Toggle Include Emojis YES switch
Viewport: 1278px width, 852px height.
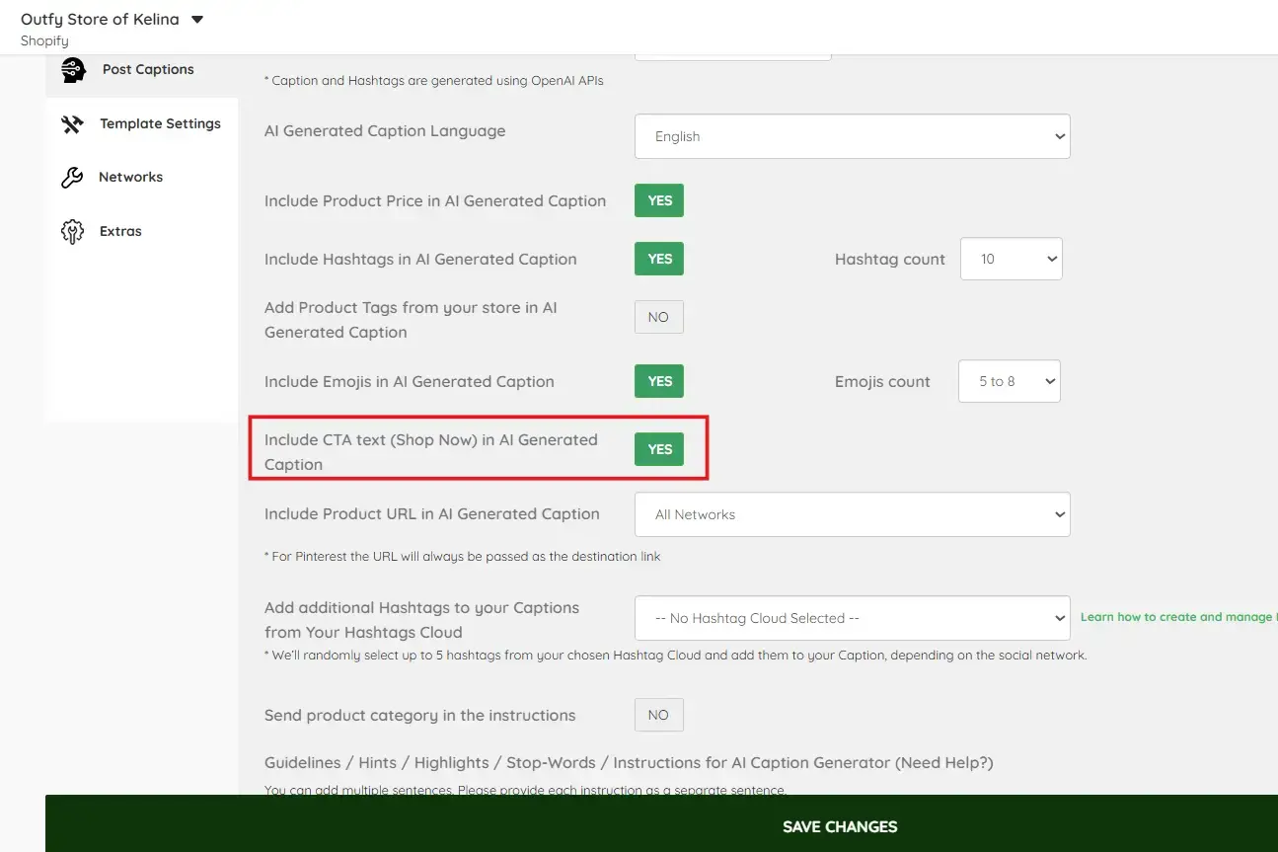(x=659, y=381)
